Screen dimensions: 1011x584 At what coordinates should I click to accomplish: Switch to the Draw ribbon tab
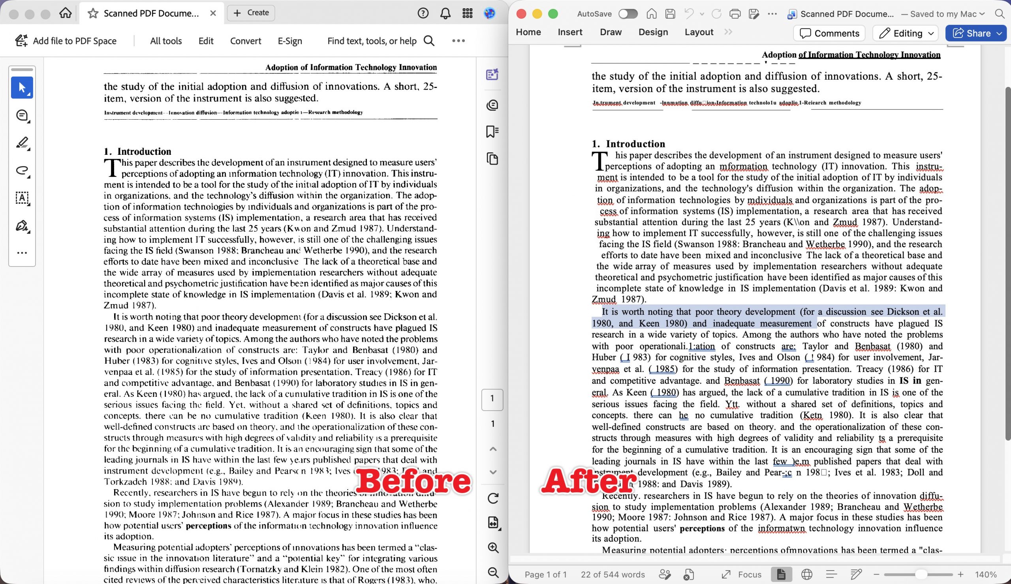click(x=611, y=32)
